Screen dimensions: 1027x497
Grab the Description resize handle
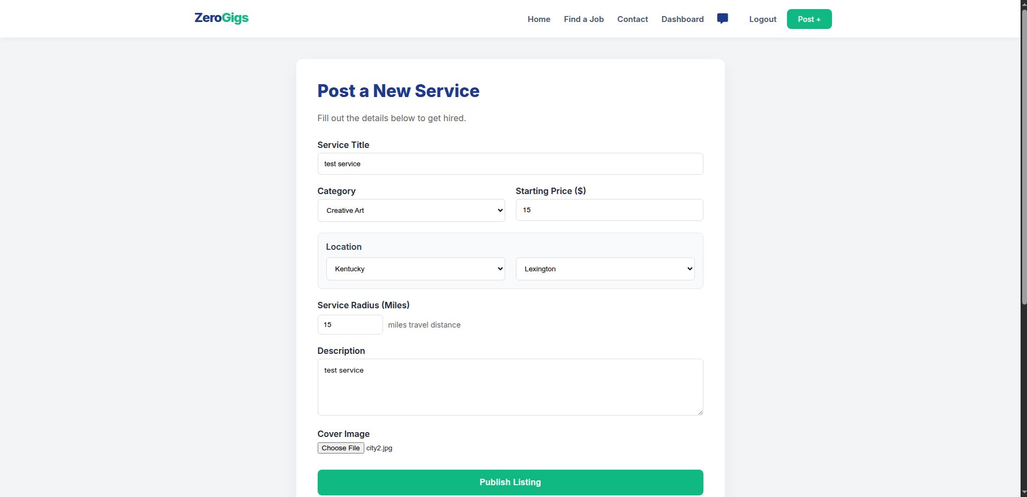(700, 412)
